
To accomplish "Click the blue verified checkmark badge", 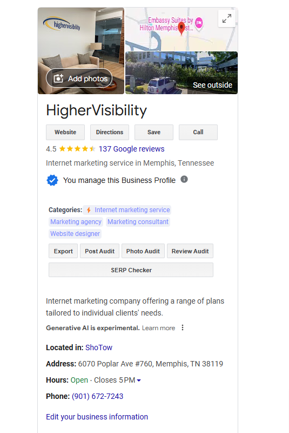I will point(52,180).
